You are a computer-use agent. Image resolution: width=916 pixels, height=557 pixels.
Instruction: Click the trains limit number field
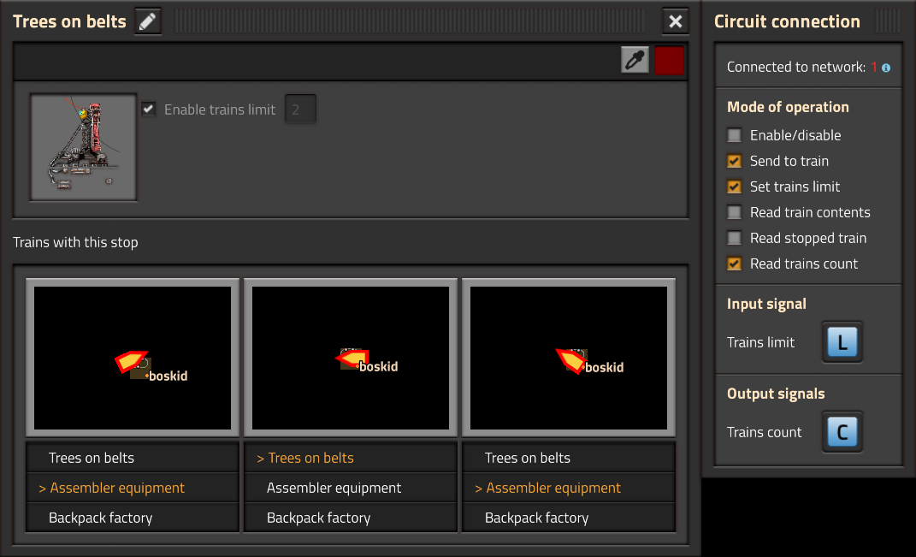[x=300, y=110]
